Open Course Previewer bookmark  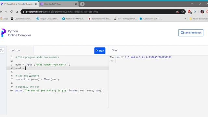point(21,19)
